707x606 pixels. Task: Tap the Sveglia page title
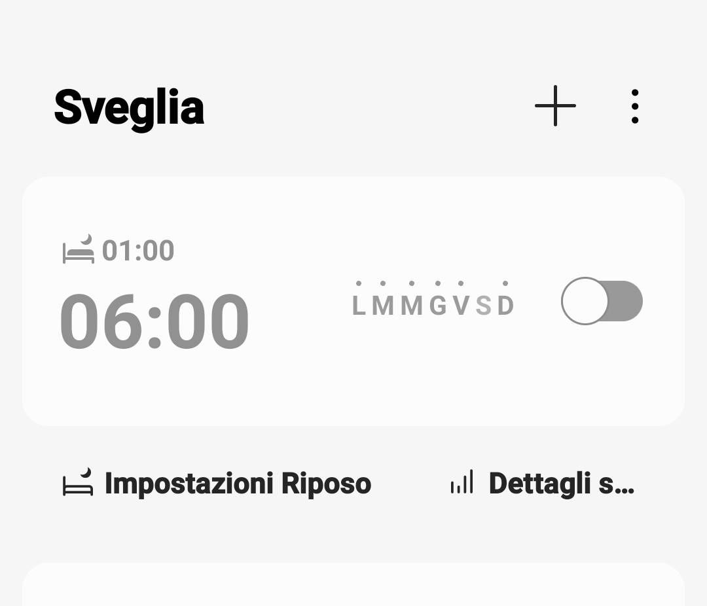[129, 107]
